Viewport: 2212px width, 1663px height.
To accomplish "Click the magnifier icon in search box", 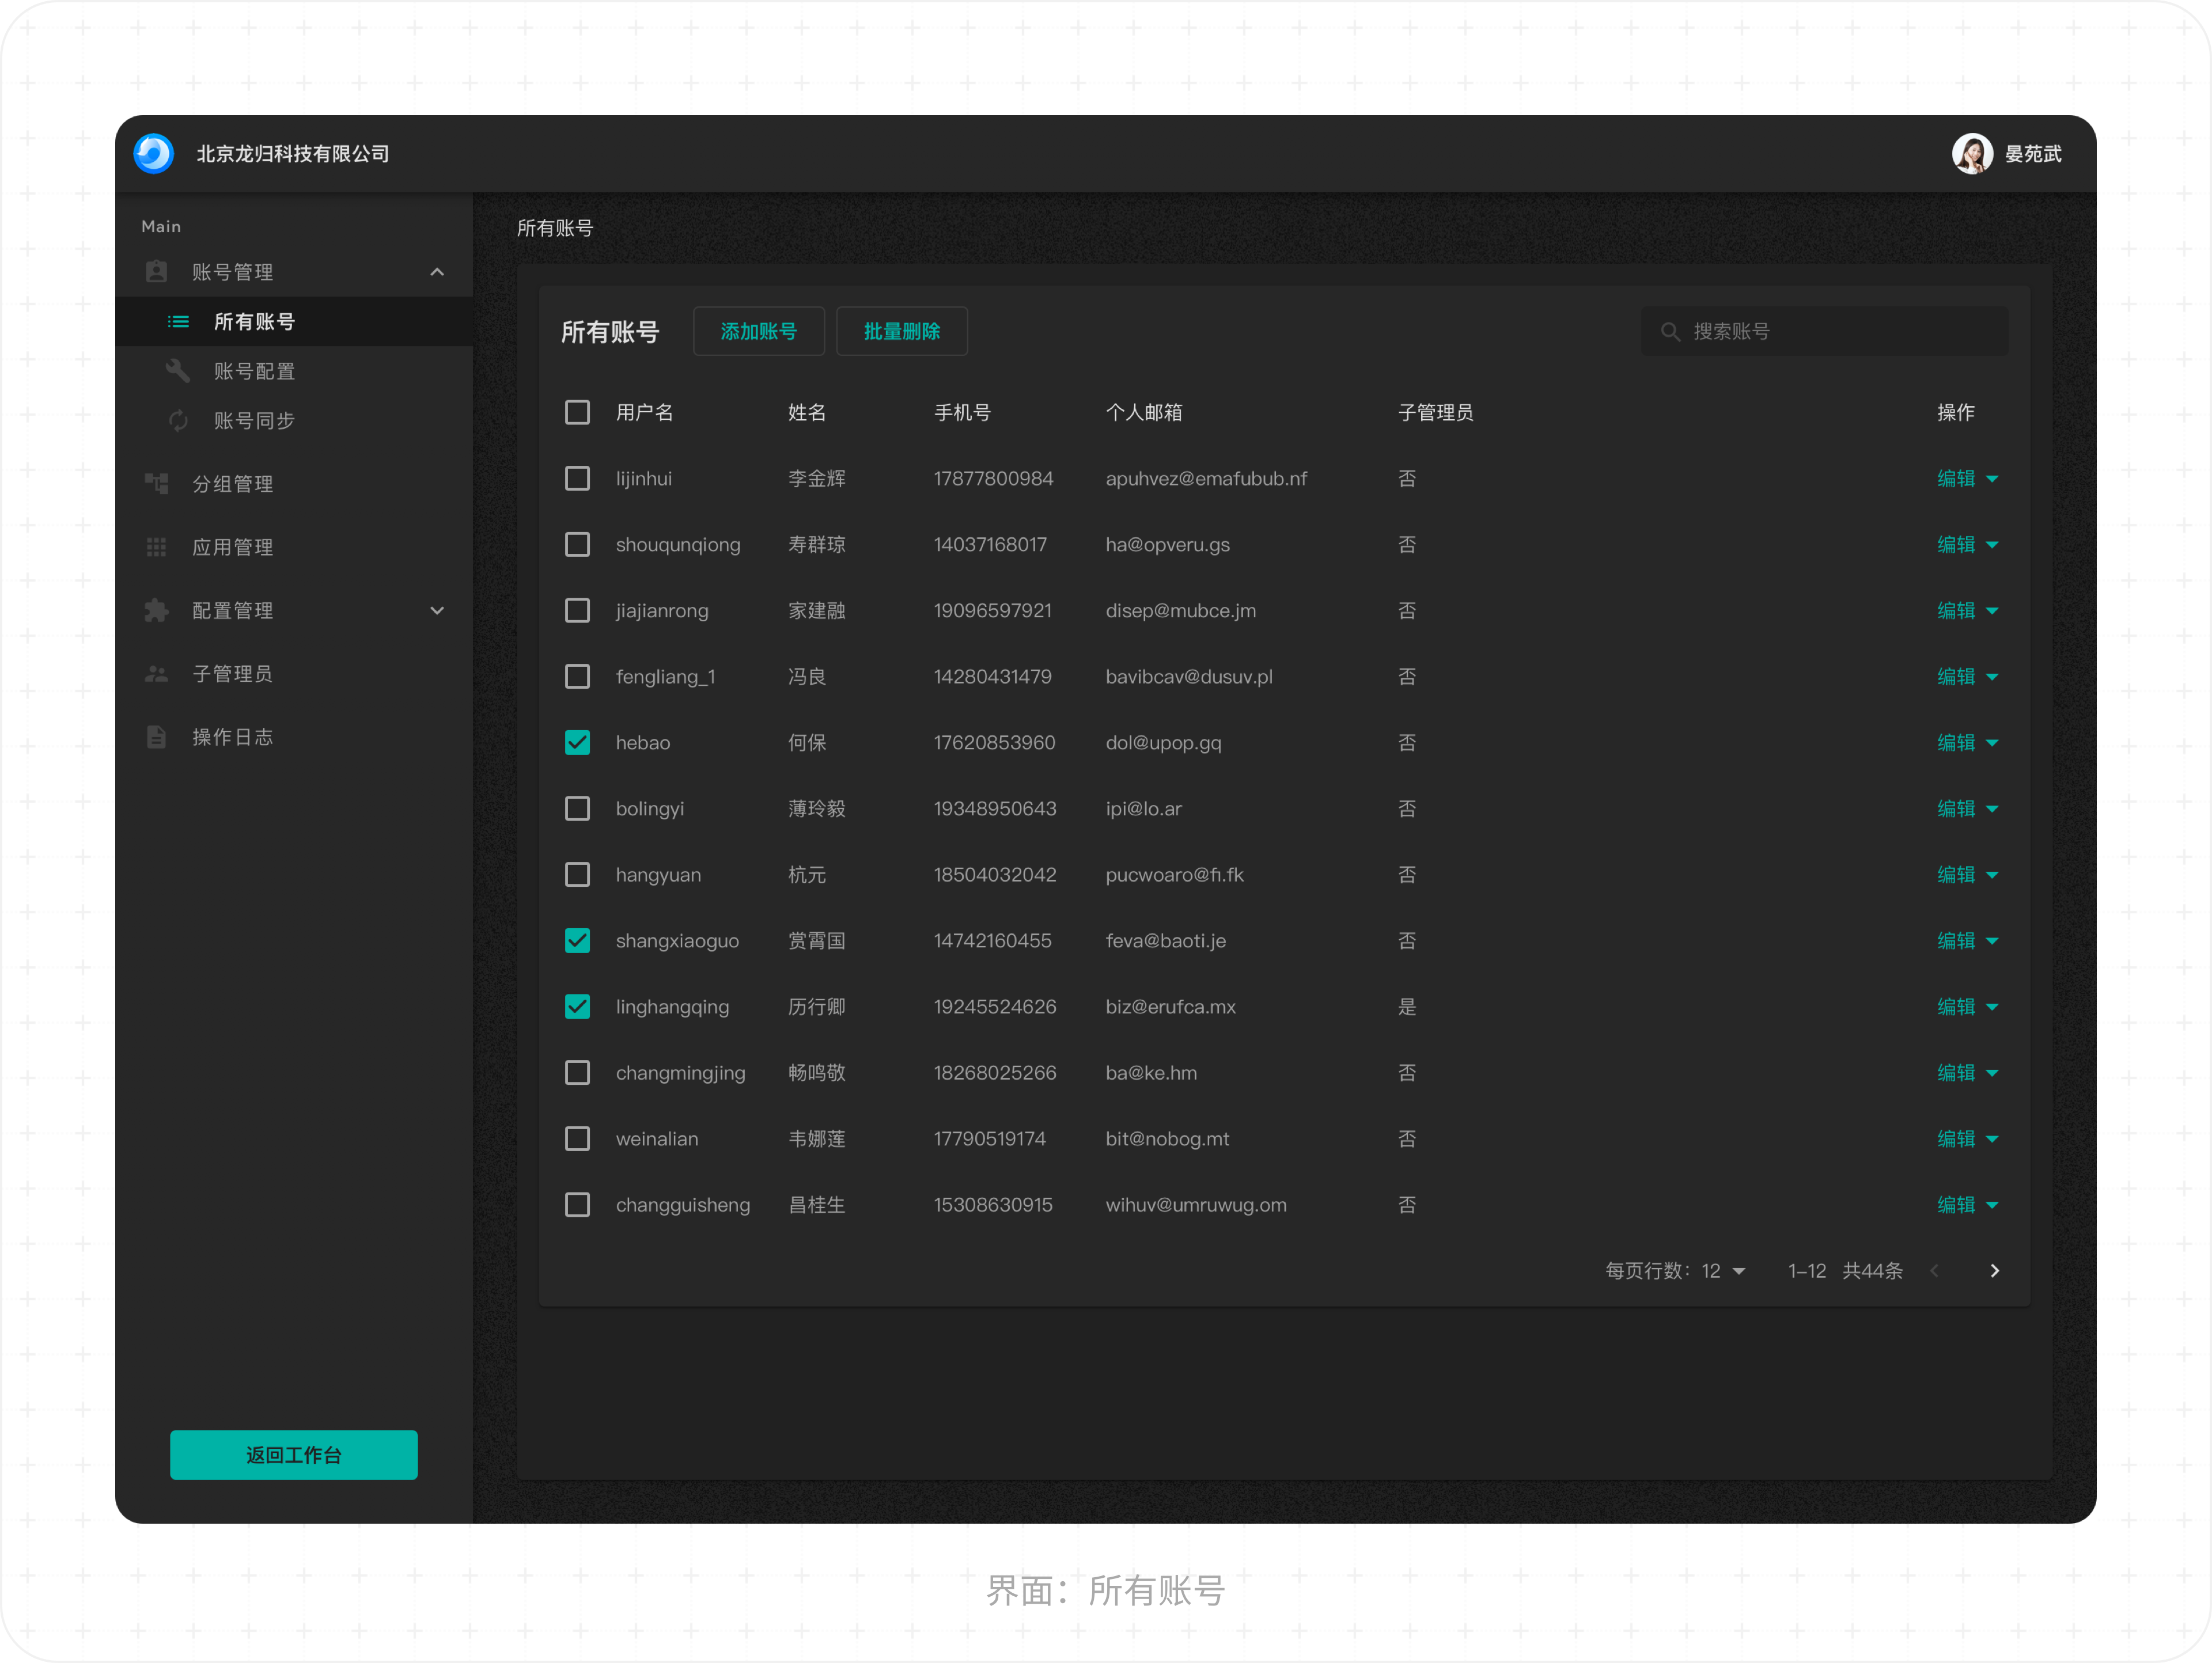I will click(1670, 332).
